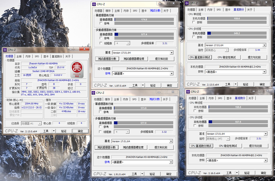
Task: Open 缓存 tab in CPU-Z 1.87.0 window
Action: (108, 11)
